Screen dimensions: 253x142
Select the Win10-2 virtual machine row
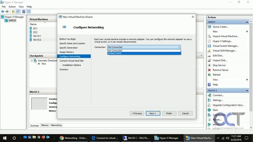(x=43, y=40)
